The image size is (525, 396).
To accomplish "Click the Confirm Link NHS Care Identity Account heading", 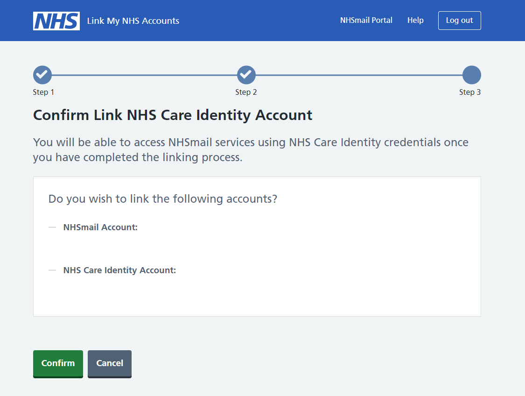I will point(173,115).
